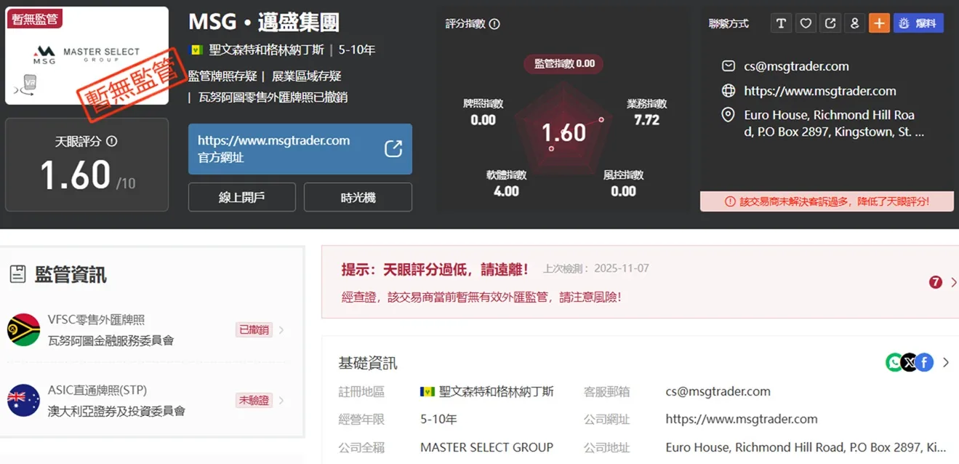Click the 經營年限 5-10年 value
Image resolution: width=959 pixels, height=464 pixels.
point(438,419)
